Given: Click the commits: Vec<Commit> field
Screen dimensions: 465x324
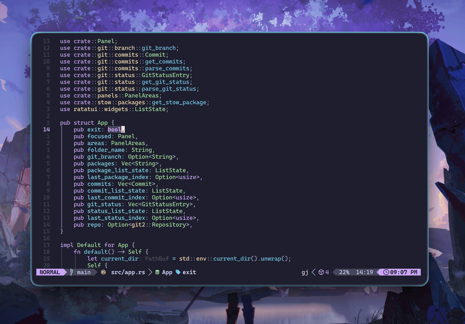Looking at the screenshot, I should [x=116, y=184].
